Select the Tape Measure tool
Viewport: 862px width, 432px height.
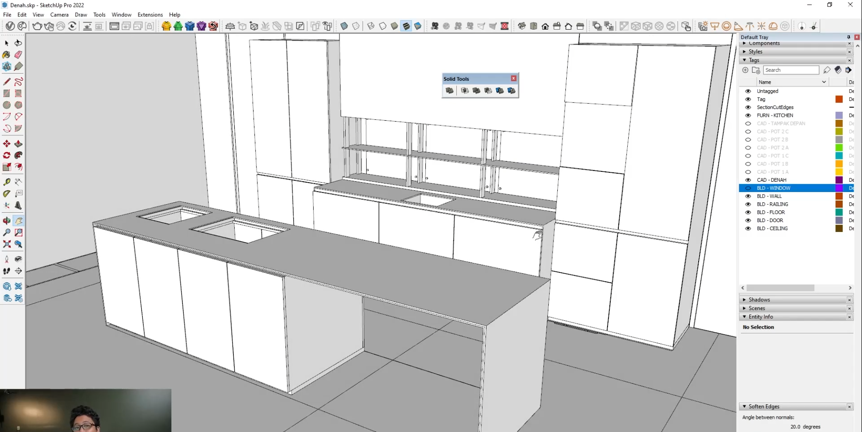point(7,182)
